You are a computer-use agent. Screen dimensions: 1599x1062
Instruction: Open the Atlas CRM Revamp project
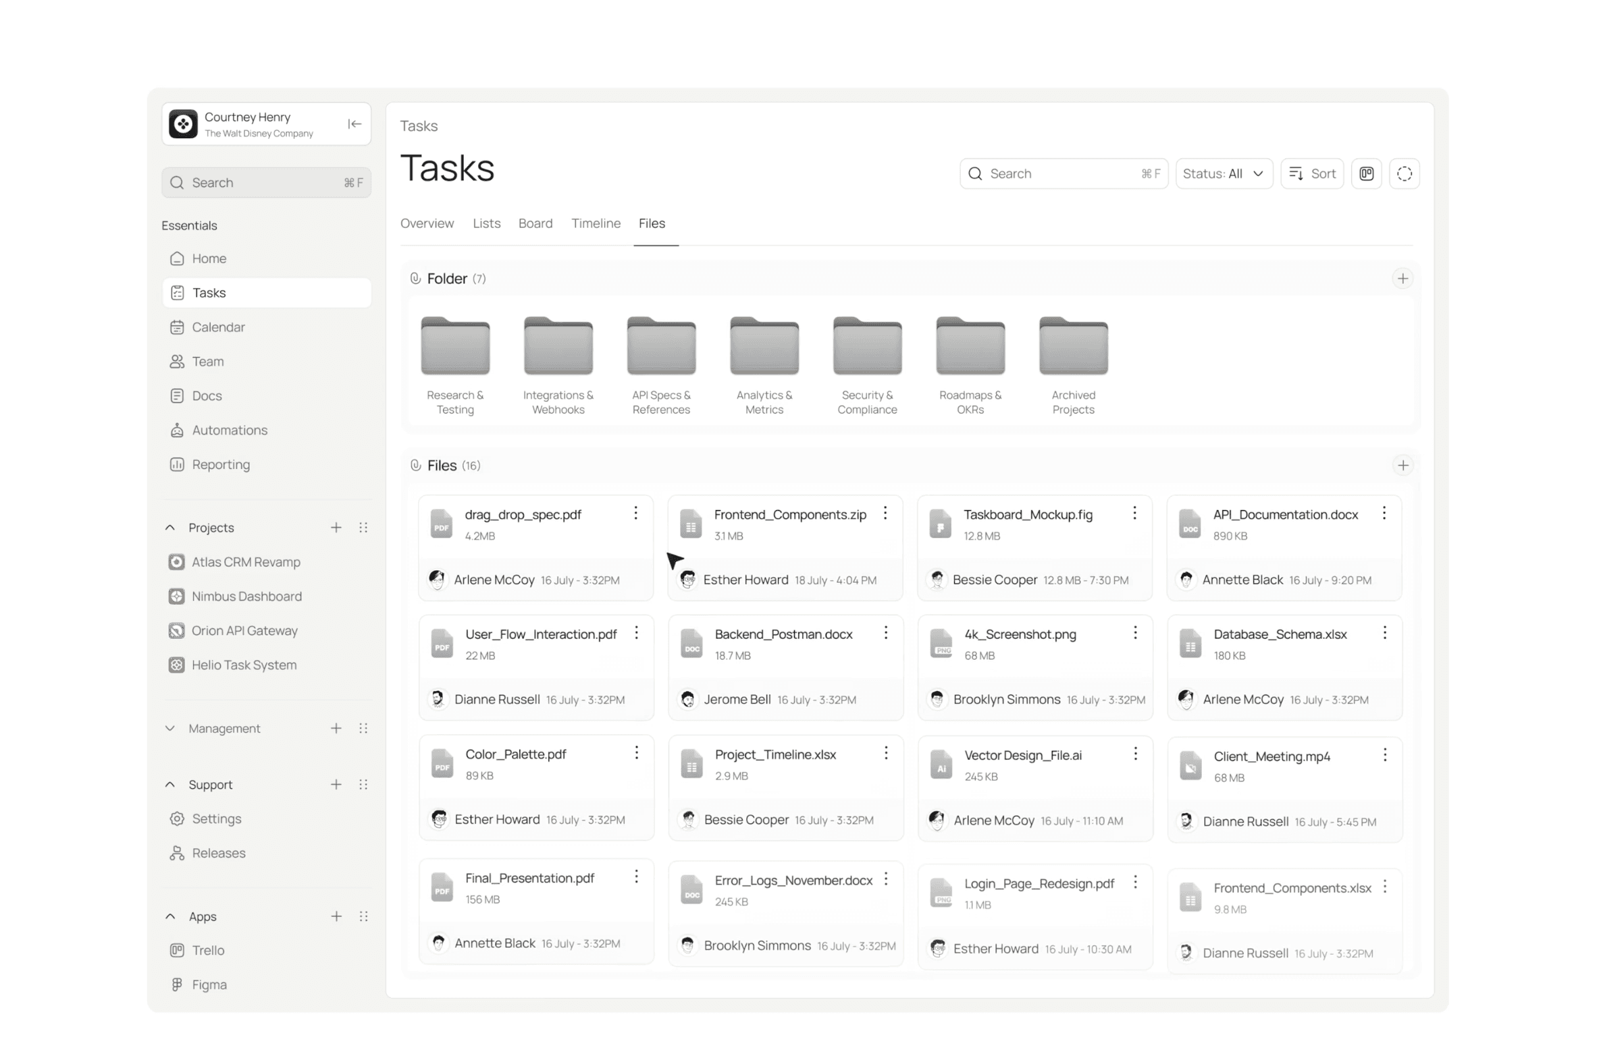tap(245, 562)
